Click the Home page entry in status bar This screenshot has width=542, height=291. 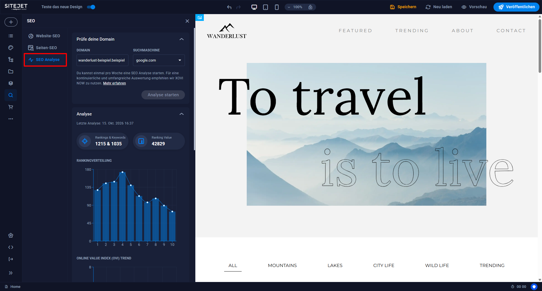13,287
